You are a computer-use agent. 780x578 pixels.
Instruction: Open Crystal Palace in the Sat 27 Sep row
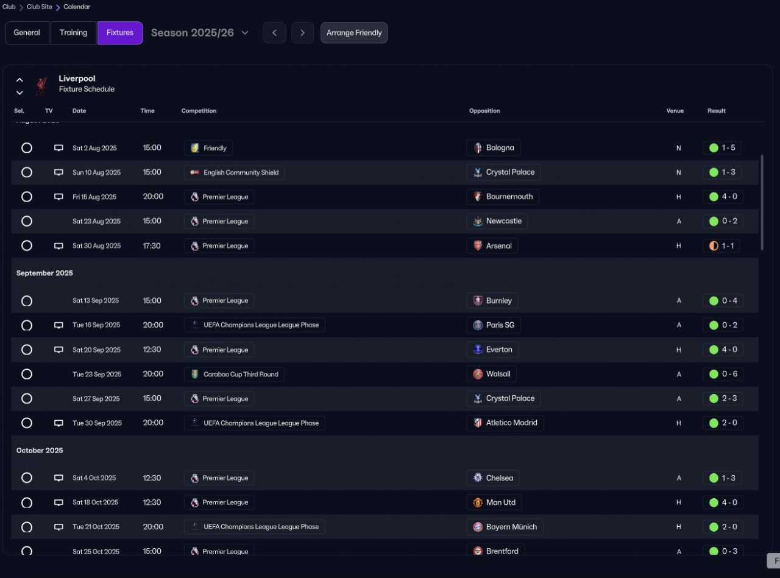click(504, 398)
